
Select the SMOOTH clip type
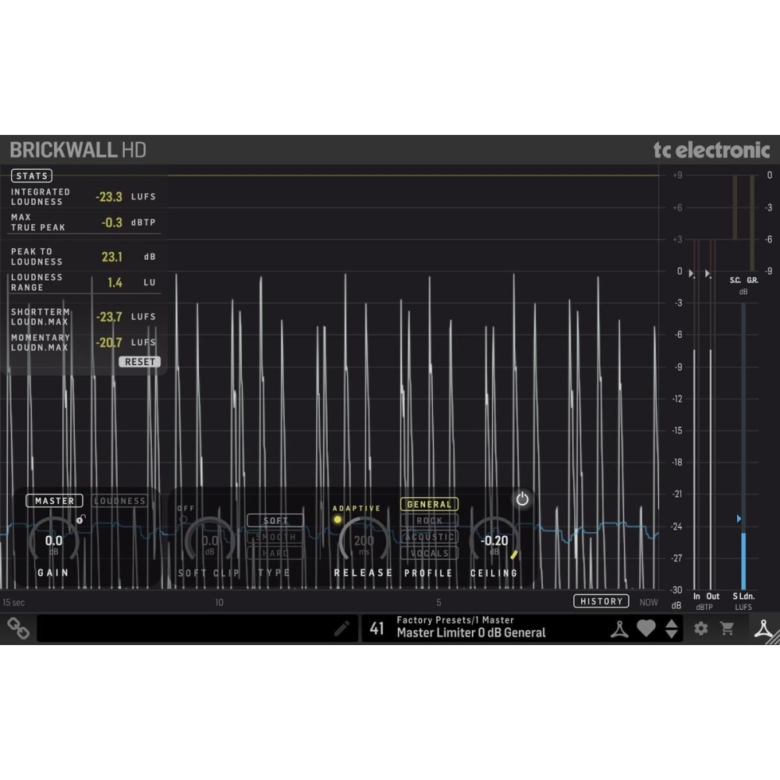click(x=275, y=537)
